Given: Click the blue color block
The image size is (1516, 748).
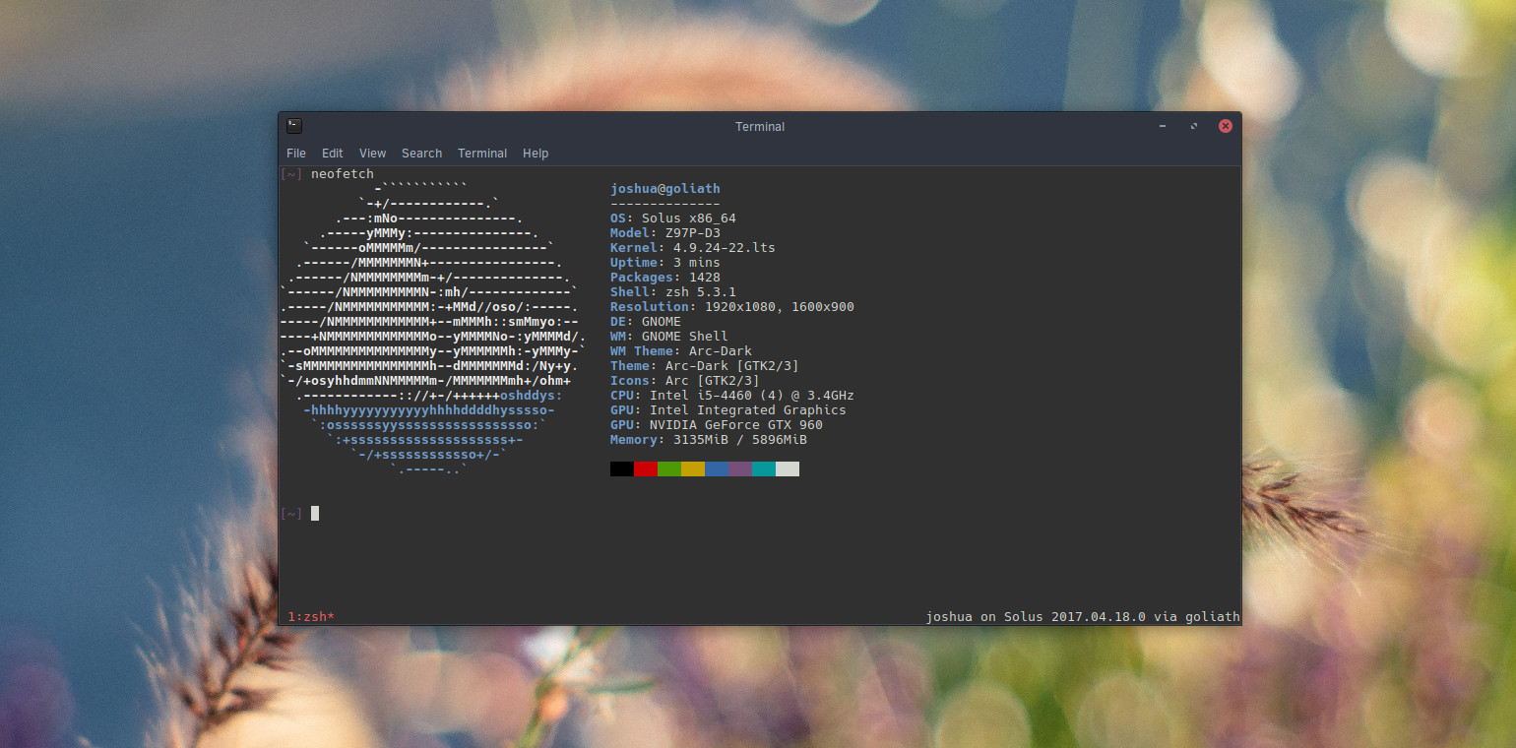Looking at the screenshot, I should pyautogui.click(x=717, y=469).
